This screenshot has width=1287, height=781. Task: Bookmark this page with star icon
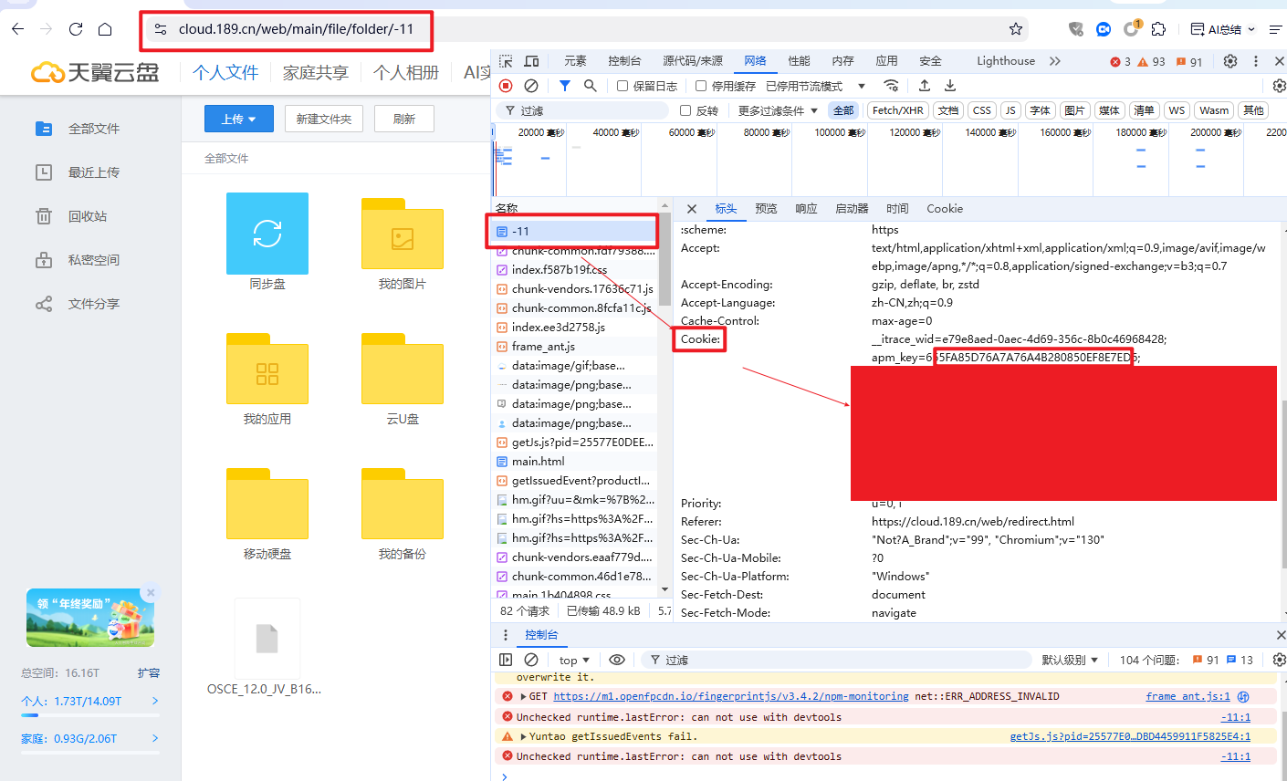[1016, 29]
